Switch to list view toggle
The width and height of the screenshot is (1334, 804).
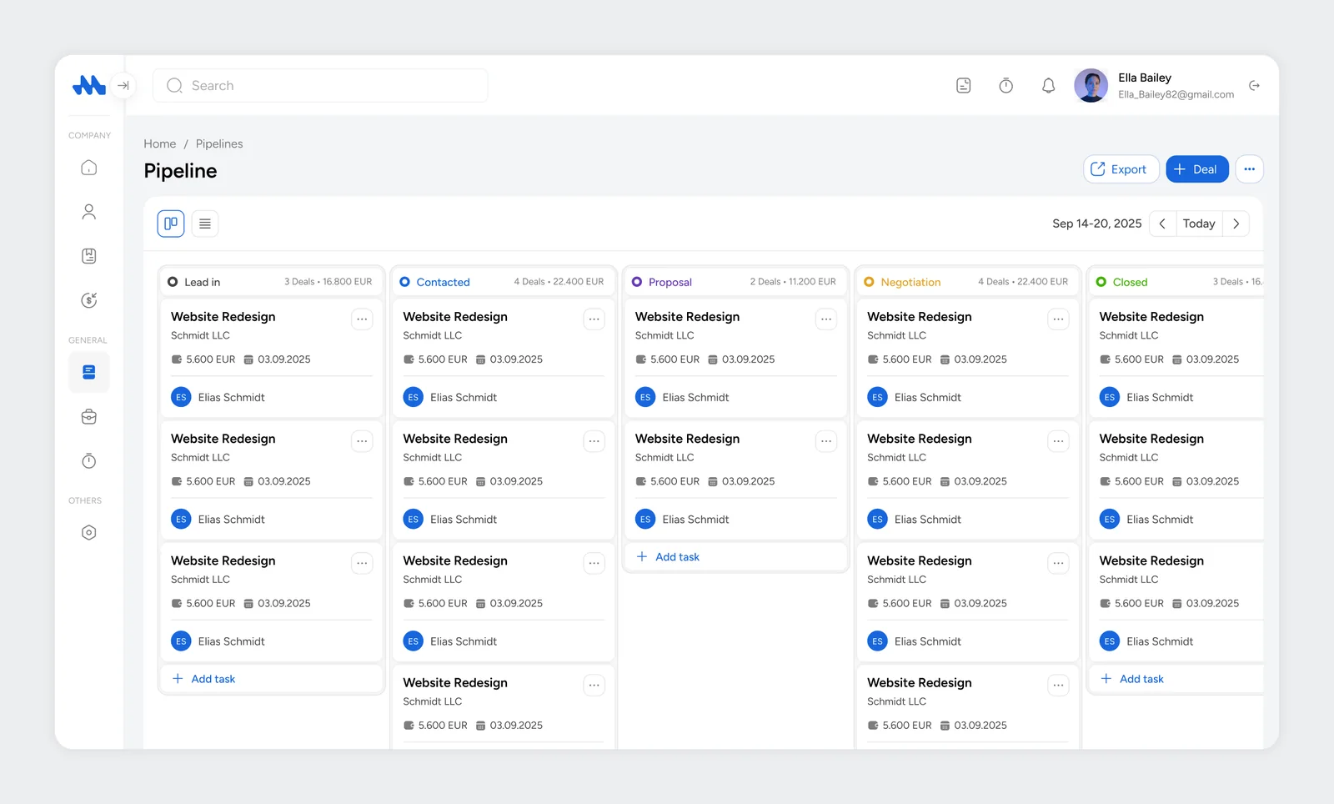[205, 224]
